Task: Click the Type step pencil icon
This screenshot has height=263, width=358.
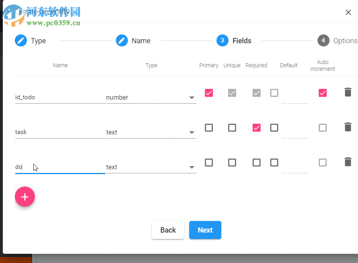Action: click(21, 40)
